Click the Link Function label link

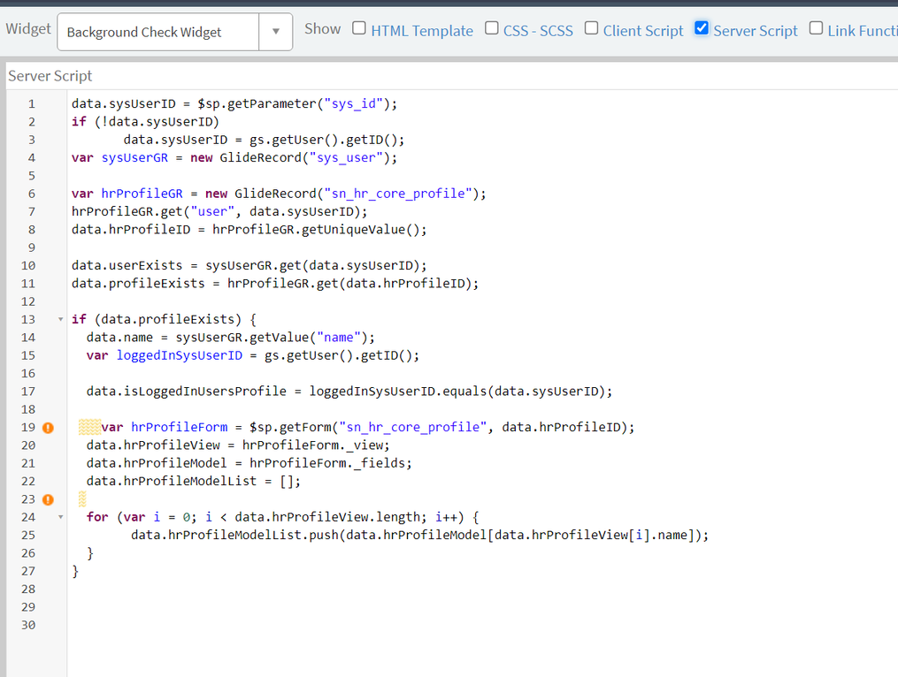[x=863, y=31]
